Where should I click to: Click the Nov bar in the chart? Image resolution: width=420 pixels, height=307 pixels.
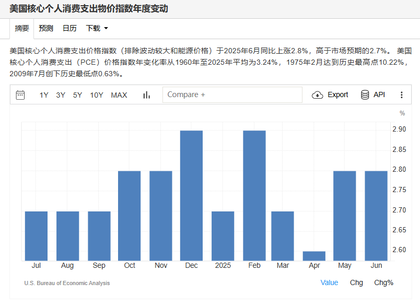tap(161, 216)
